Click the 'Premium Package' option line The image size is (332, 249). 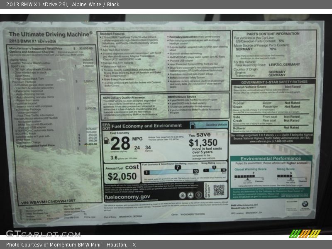point(24,82)
